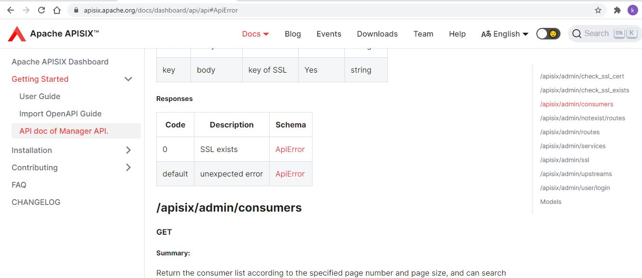642x278 pixels.
Task: Click the 'unexpected error' description cell
Action: click(232, 174)
